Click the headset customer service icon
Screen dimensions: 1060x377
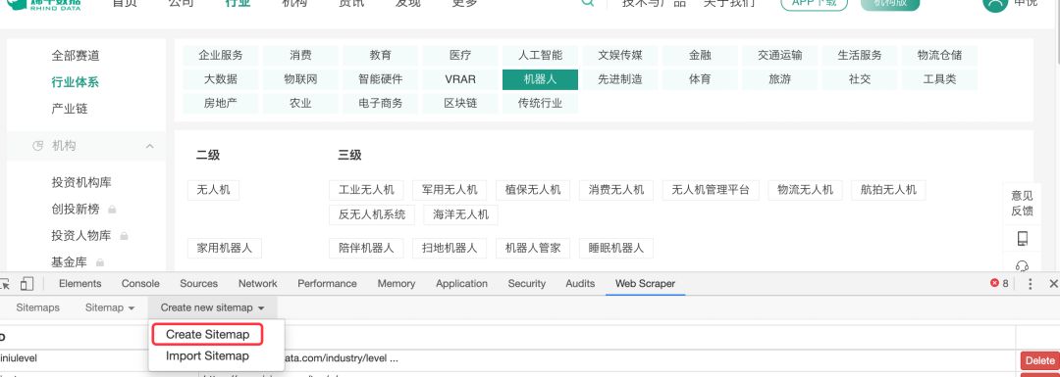pyautogui.click(x=1022, y=265)
